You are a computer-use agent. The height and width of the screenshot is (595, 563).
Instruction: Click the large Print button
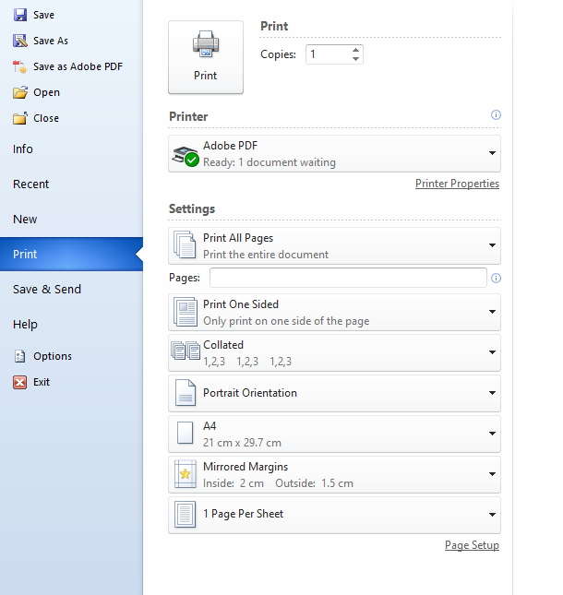(206, 57)
